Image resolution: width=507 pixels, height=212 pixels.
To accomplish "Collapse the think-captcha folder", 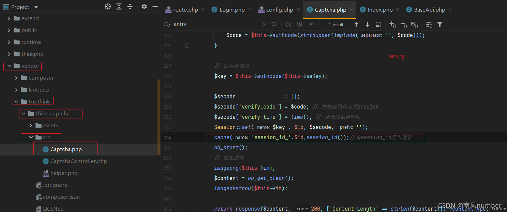I will click(24, 114).
